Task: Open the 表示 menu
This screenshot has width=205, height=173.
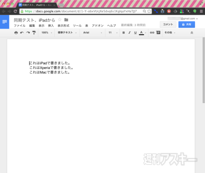Action: point(41,26)
